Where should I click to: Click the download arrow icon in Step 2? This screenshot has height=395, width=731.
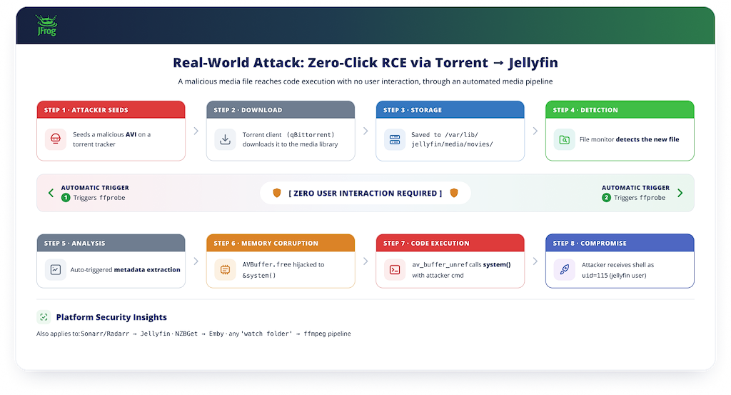pos(225,139)
